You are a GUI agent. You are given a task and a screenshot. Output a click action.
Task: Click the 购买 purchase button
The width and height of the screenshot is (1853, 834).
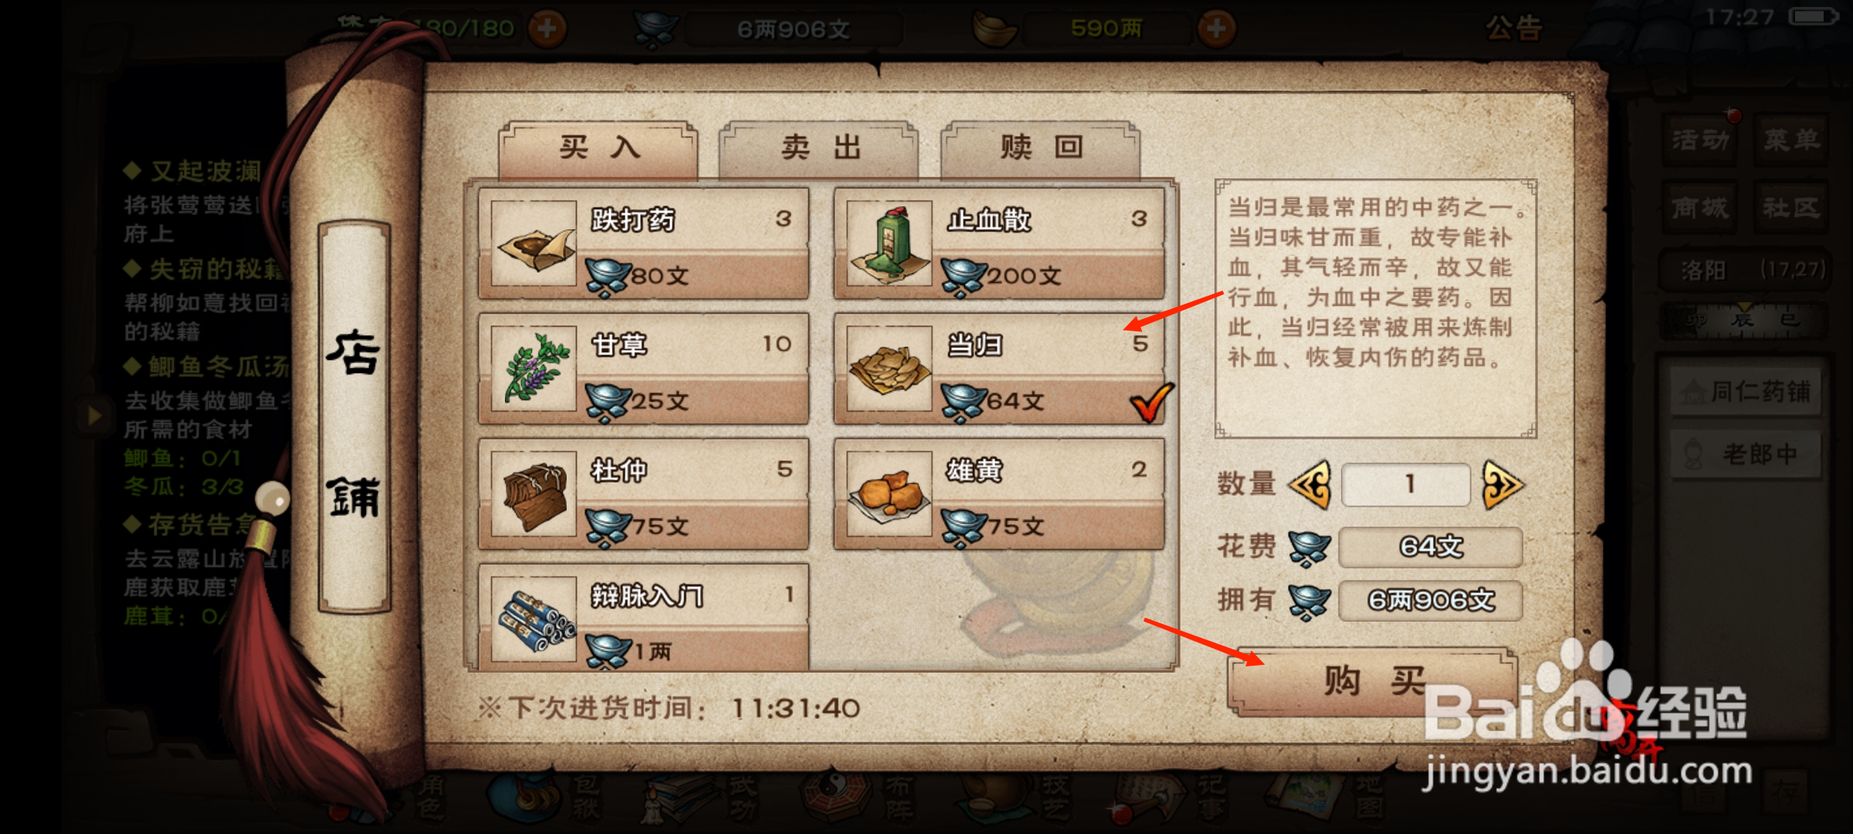[1374, 680]
